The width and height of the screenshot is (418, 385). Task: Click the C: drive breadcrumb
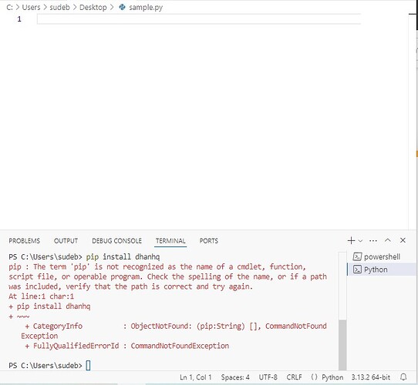[x=9, y=7]
